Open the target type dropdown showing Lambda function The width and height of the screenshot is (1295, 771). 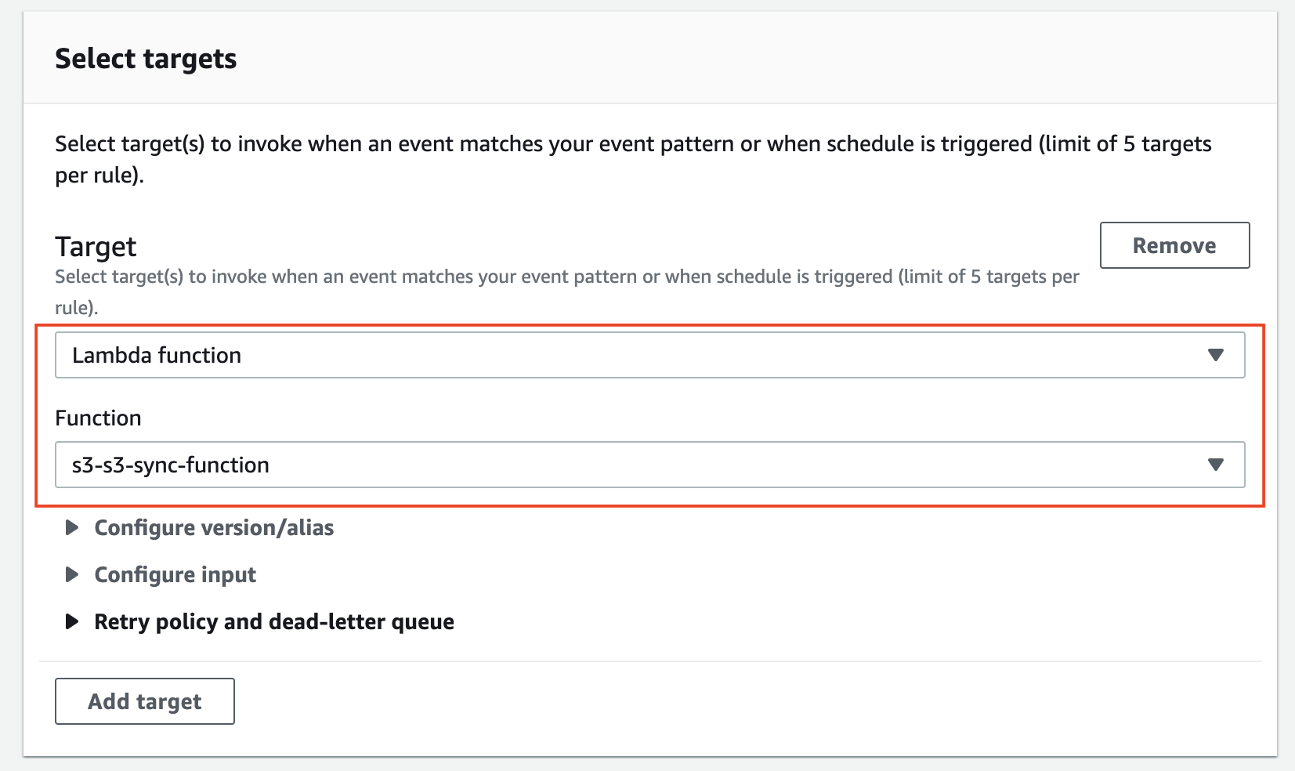(627, 355)
